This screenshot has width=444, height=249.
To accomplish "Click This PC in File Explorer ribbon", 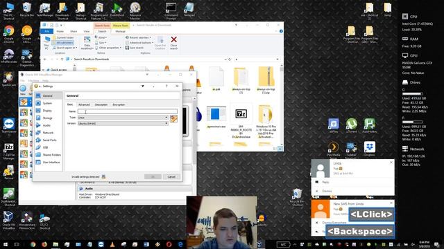I will pos(46,43).
